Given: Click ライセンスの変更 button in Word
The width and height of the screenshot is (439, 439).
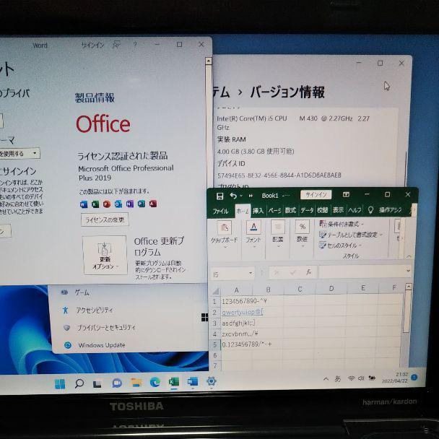Looking at the screenshot, I should [105, 219].
